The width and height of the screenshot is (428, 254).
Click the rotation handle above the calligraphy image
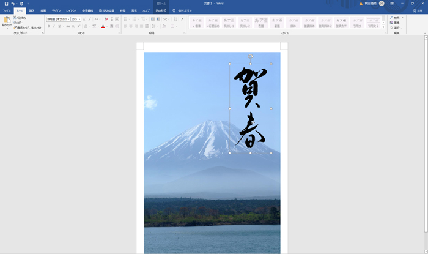pos(251,56)
